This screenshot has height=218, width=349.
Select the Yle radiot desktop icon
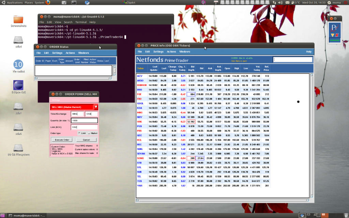tap(18, 66)
